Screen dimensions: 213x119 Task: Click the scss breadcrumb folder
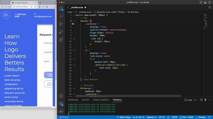tap(70, 12)
